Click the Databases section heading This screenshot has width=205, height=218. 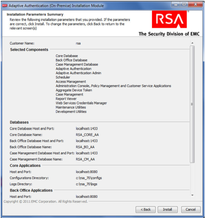coord(19,122)
